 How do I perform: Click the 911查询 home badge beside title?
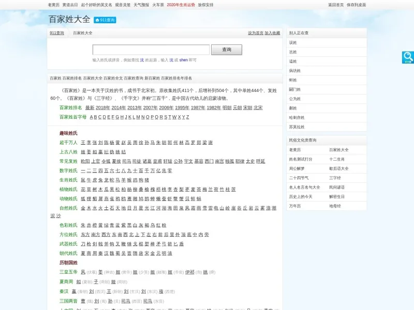coord(105,20)
